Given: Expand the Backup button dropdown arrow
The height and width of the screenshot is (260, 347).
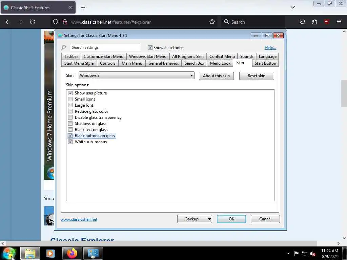Looking at the screenshot, I should coord(209,219).
